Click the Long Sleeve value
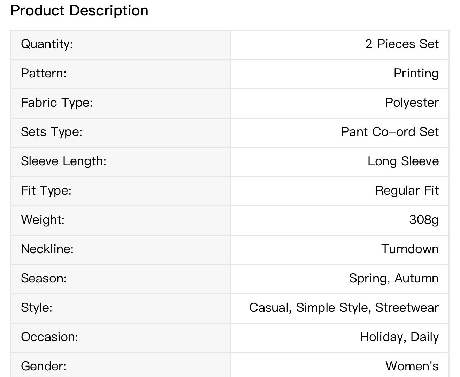The image size is (460, 377). (403, 161)
